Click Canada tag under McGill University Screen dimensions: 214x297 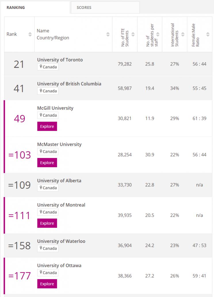pyautogui.click(x=48, y=115)
